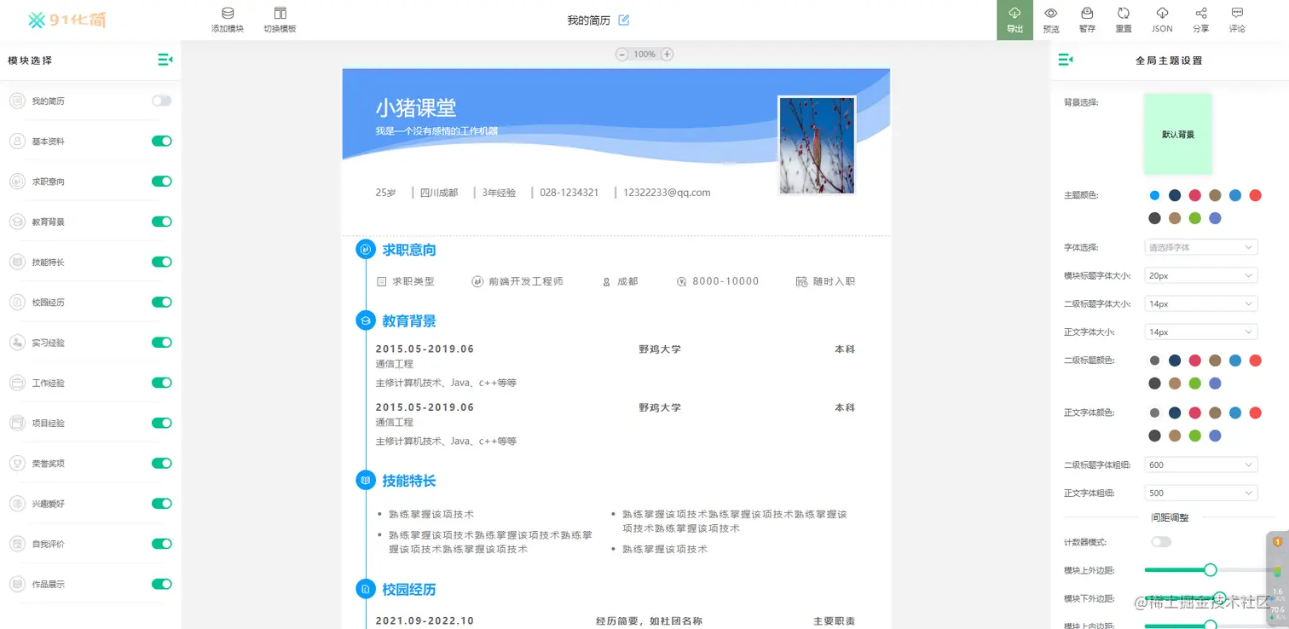The width and height of the screenshot is (1289, 629).
Task: Export the resume with the 导出 button
Action: click(x=1014, y=20)
